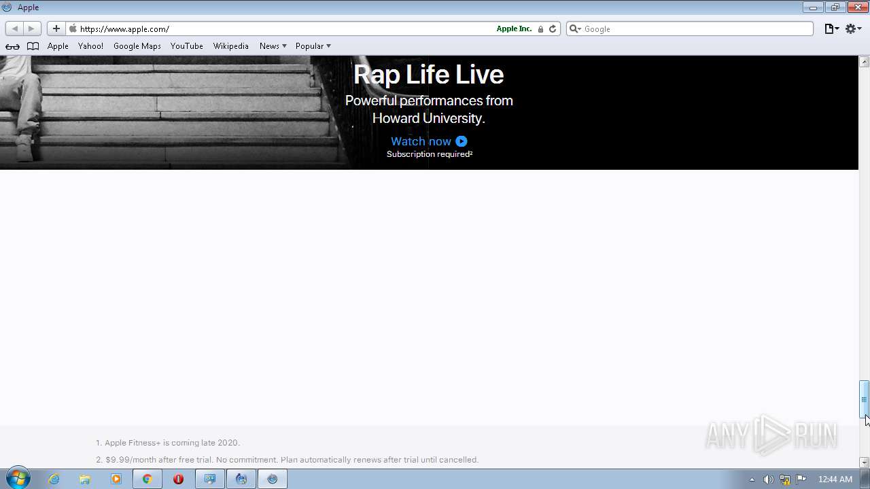Open the Wikipedia bookmark
This screenshot has width=870, height=489.
coord(231,46)
